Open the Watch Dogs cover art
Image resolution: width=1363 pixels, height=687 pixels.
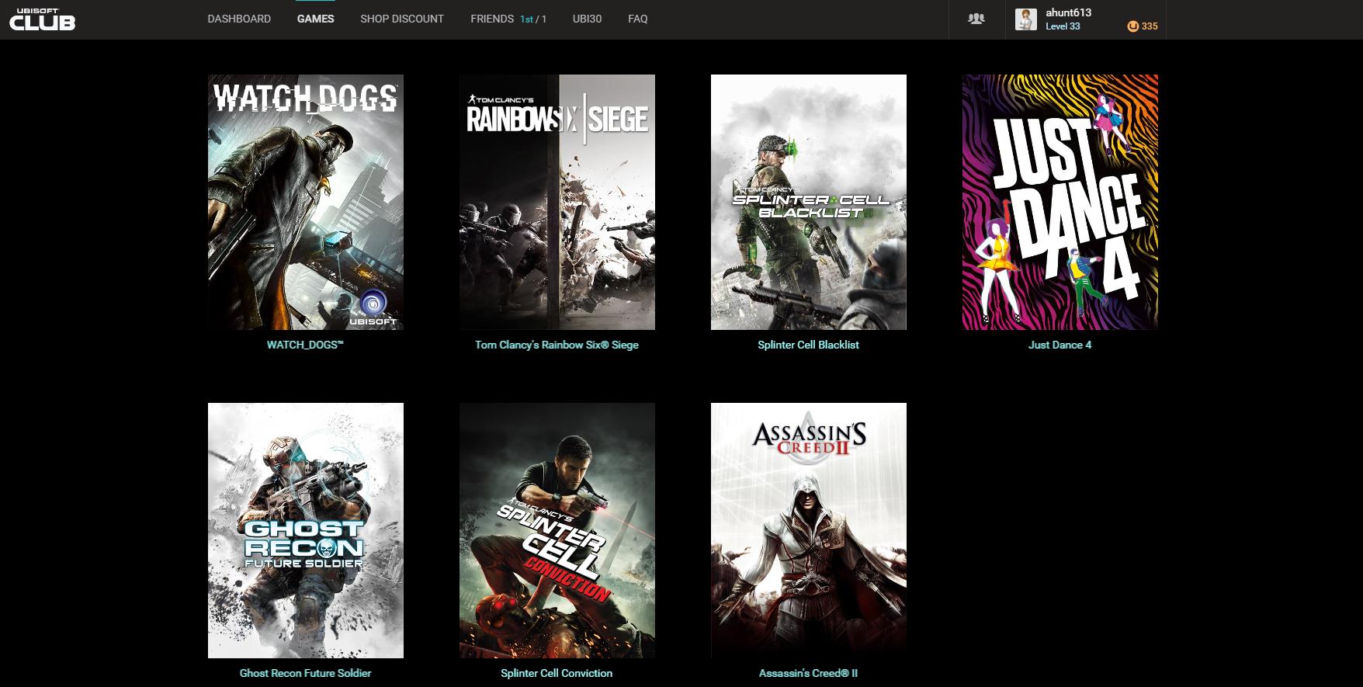click(306, 202)
